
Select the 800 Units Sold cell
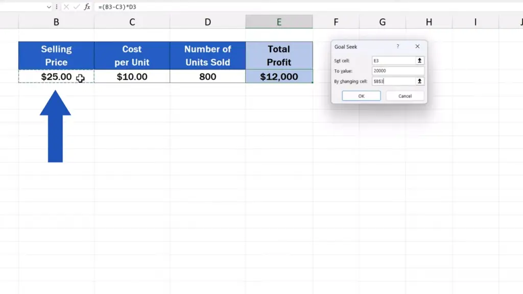(x=207, y=77)
